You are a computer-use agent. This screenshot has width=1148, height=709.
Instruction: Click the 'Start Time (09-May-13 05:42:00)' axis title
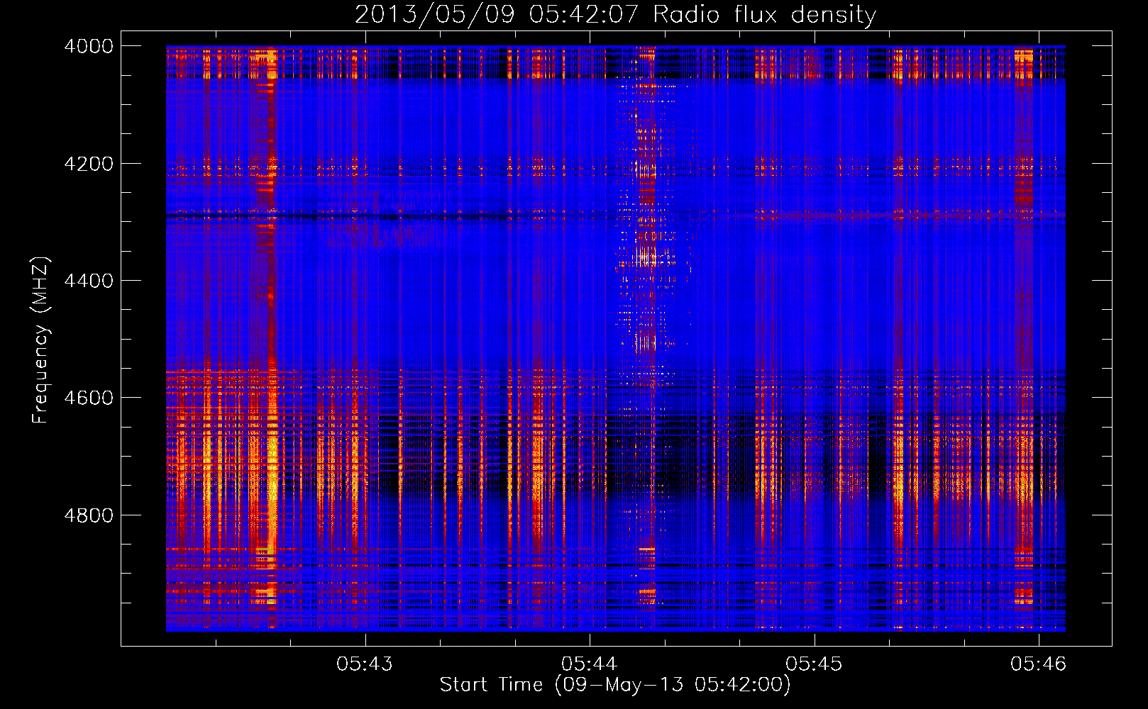point(615,685)
